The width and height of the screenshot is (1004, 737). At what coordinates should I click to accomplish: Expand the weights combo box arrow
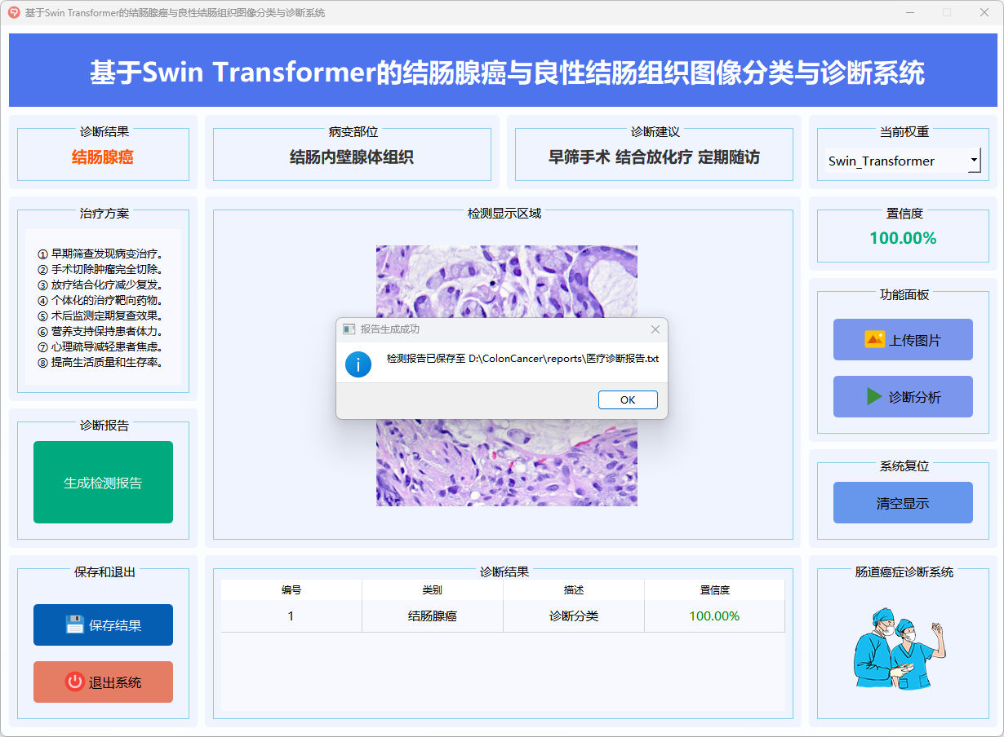974,161
